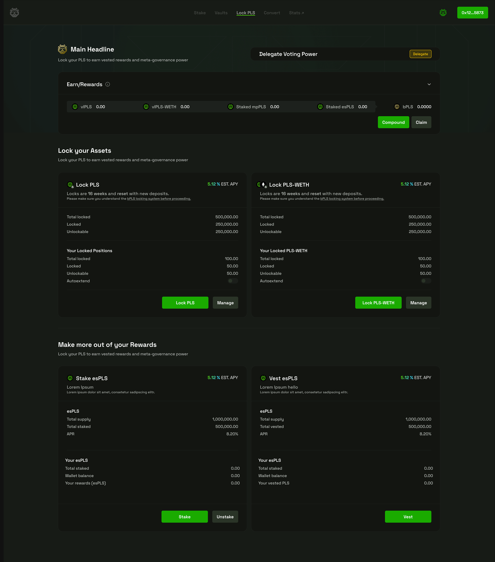Click the Staked esPLS token icon
The height and width of the screenshot is (562, 495).
320,107
